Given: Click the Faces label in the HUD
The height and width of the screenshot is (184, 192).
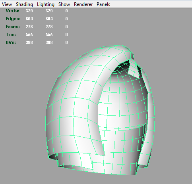Looking at the screenshot, I should pyautogui.click(x=13, y=27).
